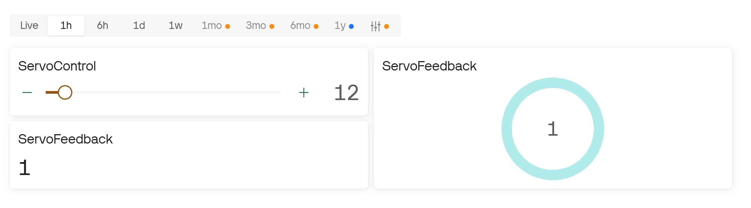
Task: Select the 1h time range tab
Action: point(66,25)
